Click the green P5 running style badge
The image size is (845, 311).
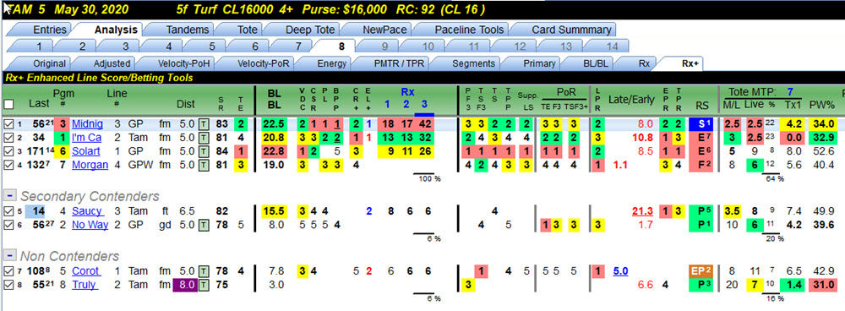pos(701,210)
